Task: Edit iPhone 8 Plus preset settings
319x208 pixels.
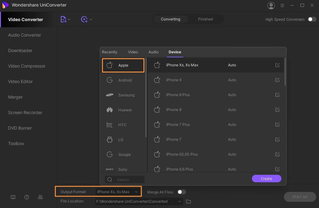Action: pyautogui.click(x=277, y=95)
